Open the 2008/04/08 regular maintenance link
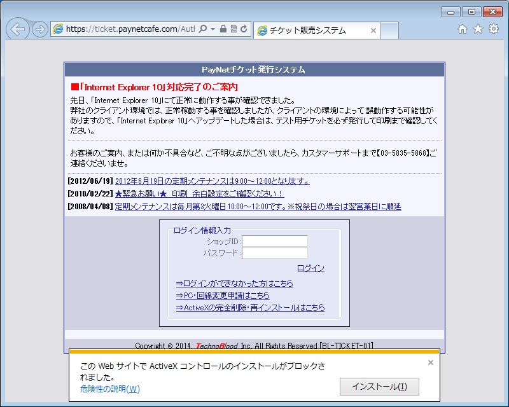This screenshot has height=407, width=509. 258,207
